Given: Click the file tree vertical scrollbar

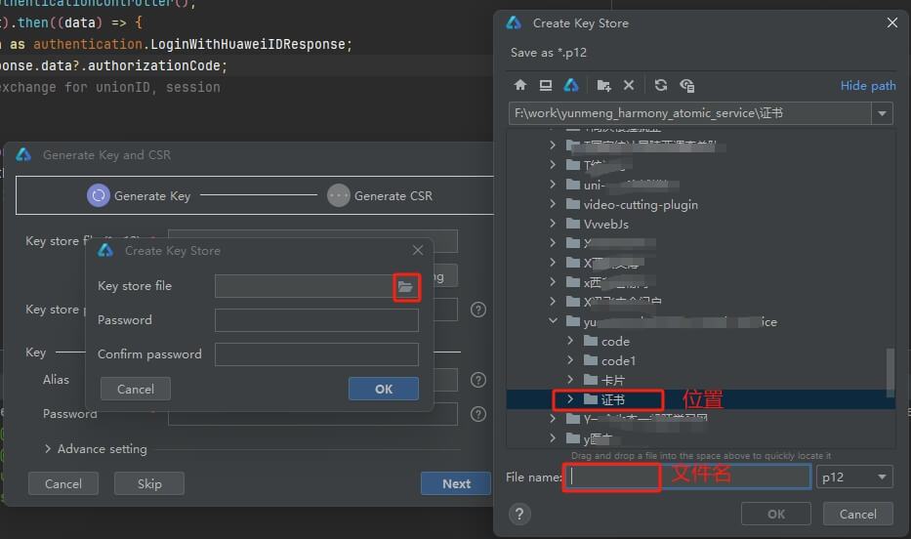Looking at the screenshot, I should (890, 372).
